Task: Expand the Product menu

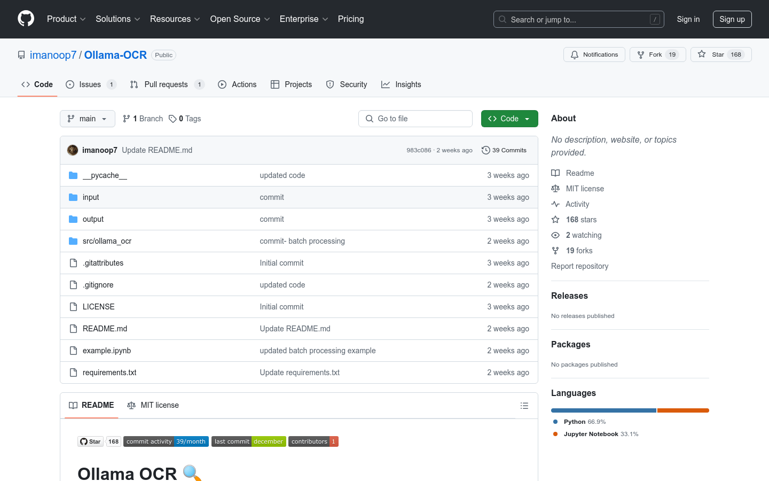Action: 66,19
